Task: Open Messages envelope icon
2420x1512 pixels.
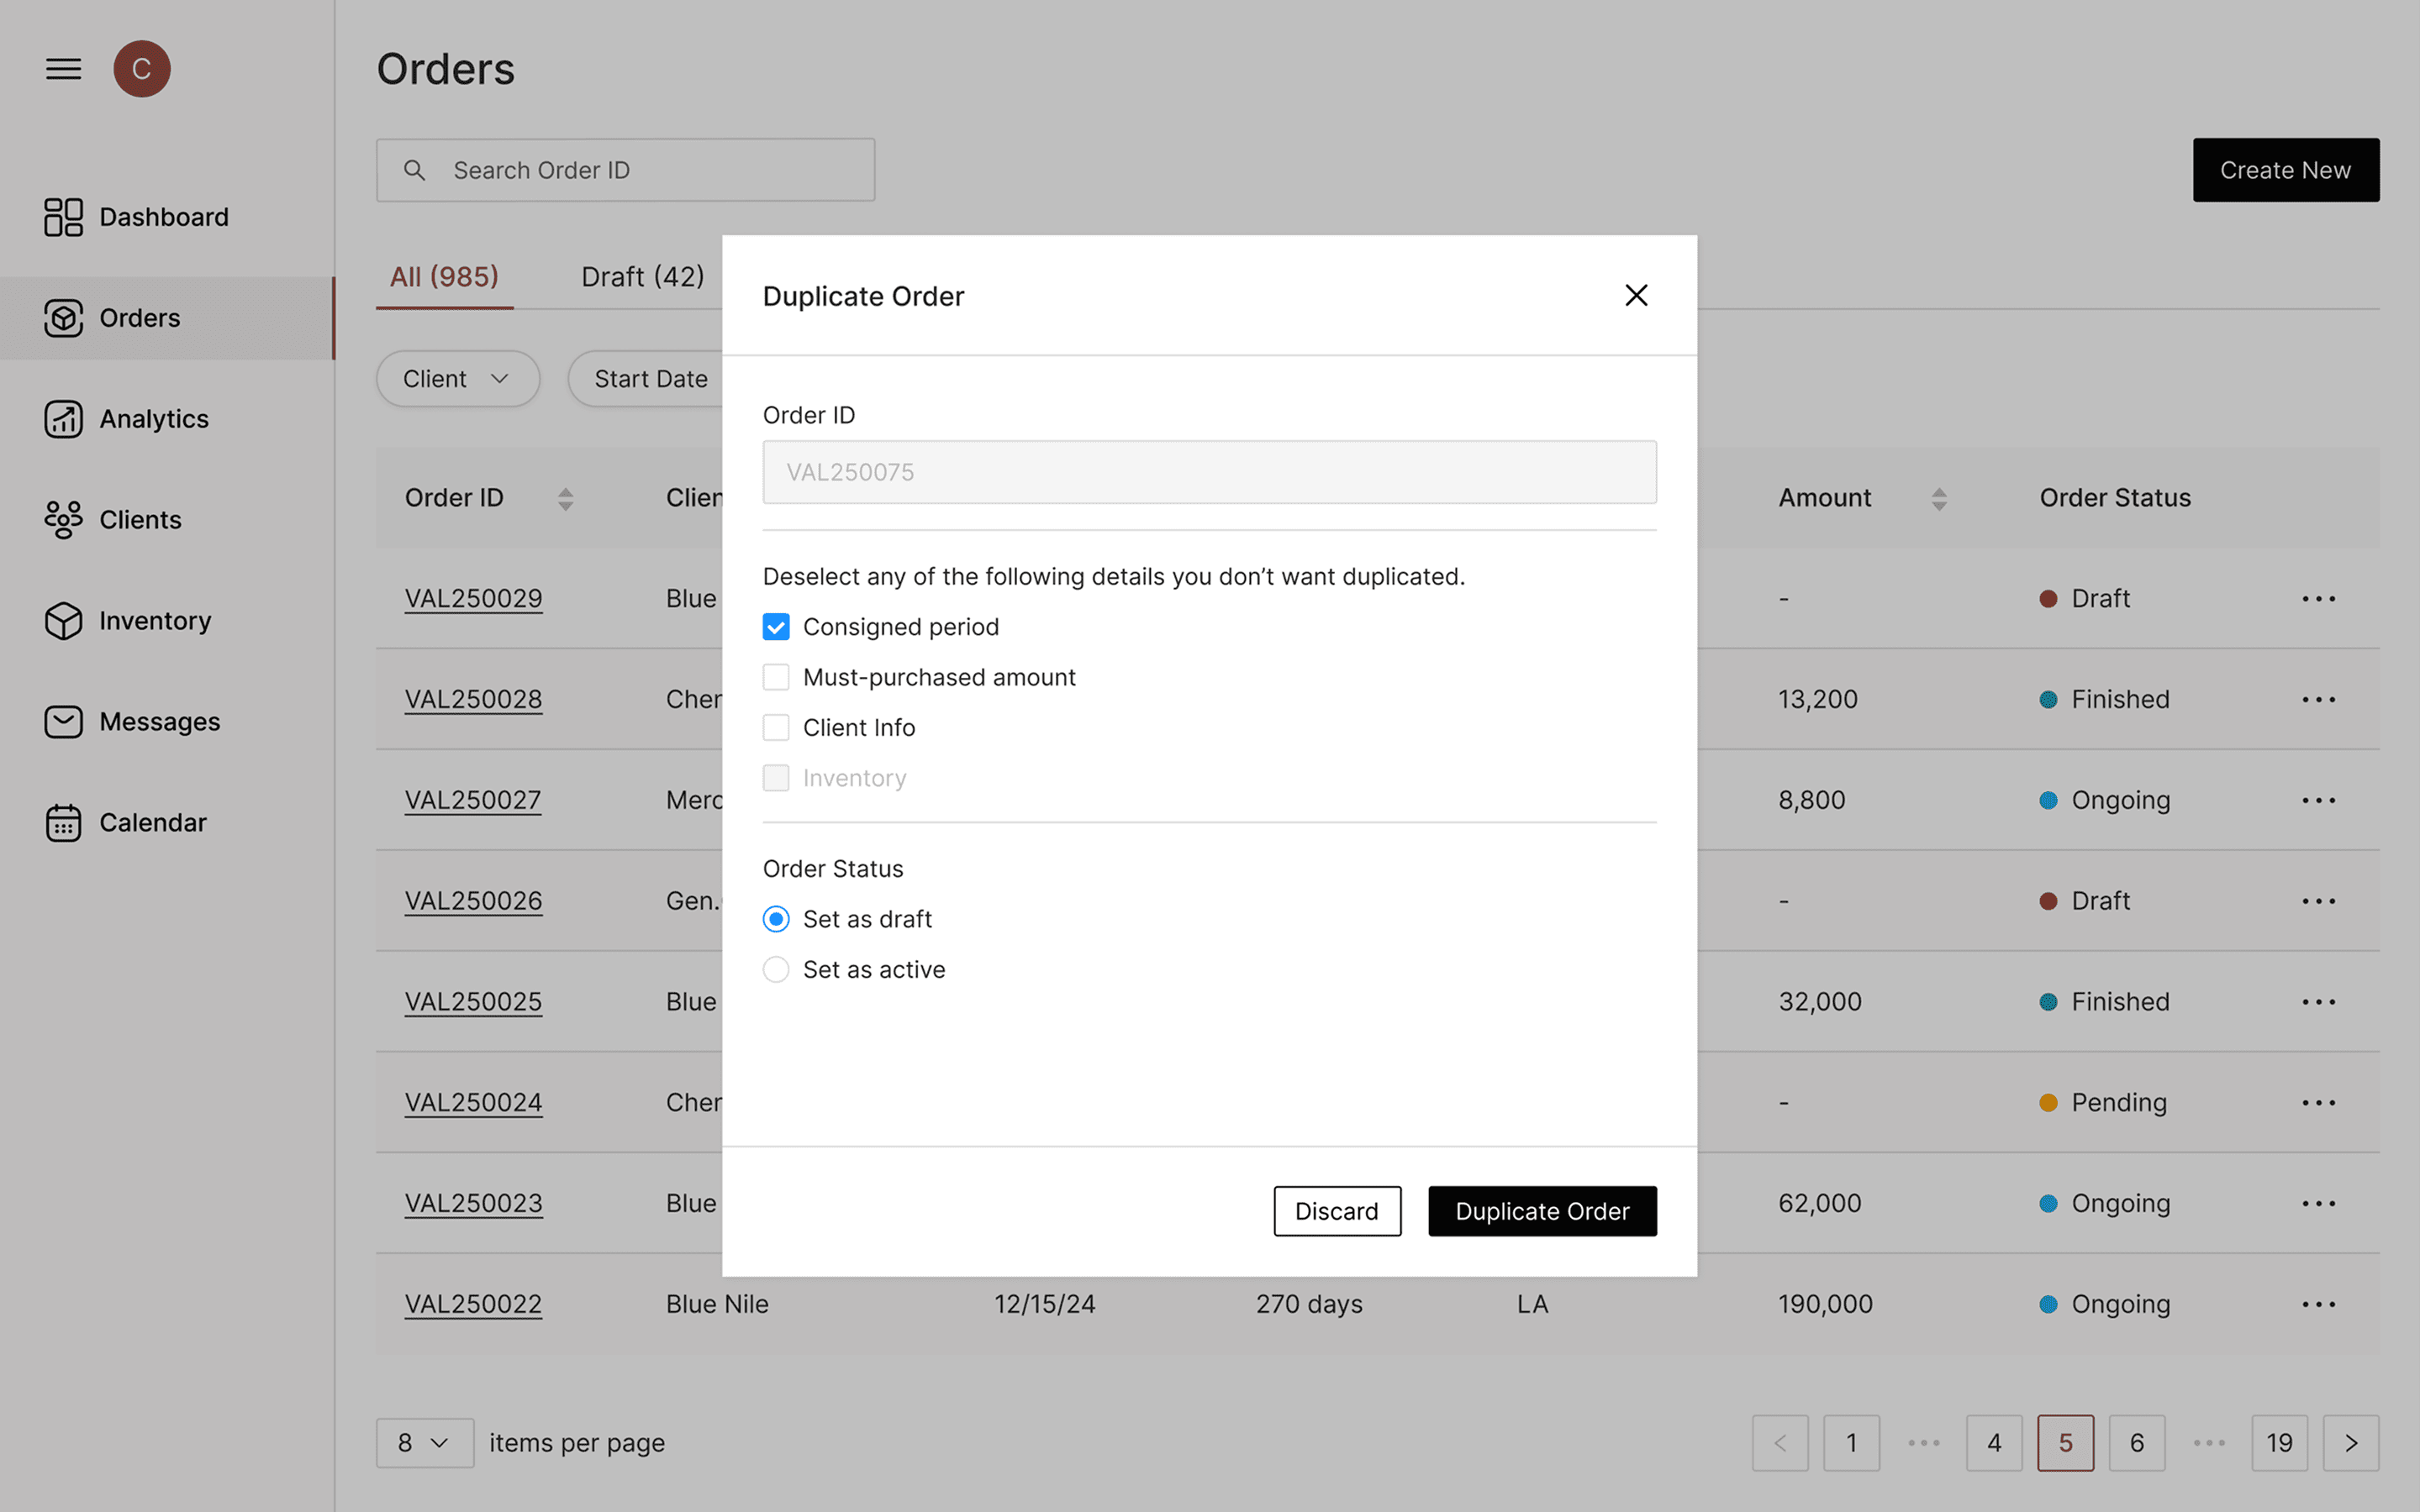Action: pyautogui.click(x=63, y=722)
